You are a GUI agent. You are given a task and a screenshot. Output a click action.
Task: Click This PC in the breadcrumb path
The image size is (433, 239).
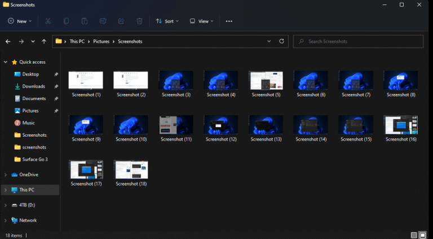(77, 41)
